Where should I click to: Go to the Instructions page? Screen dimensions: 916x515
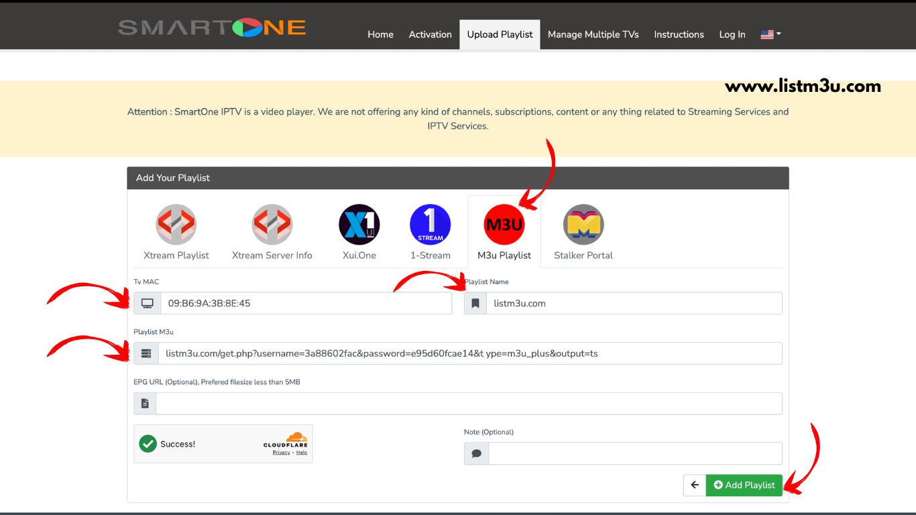[679, 34]
